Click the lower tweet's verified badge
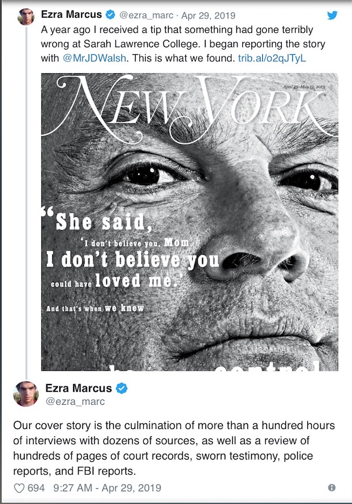The width and height of the screenshot is (352, 504). 121,388
